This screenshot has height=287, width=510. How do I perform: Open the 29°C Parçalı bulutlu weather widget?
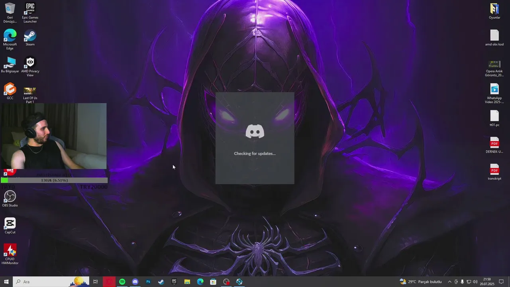[421, 282]
